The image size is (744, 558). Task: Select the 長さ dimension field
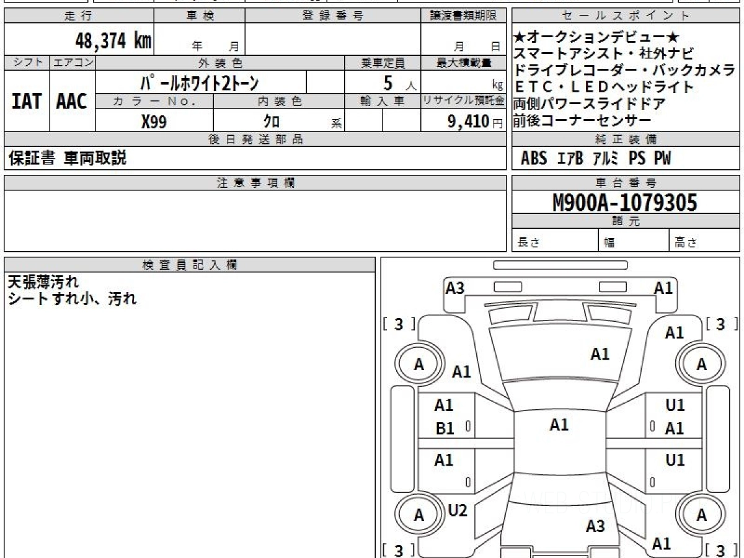click(555, 241)
